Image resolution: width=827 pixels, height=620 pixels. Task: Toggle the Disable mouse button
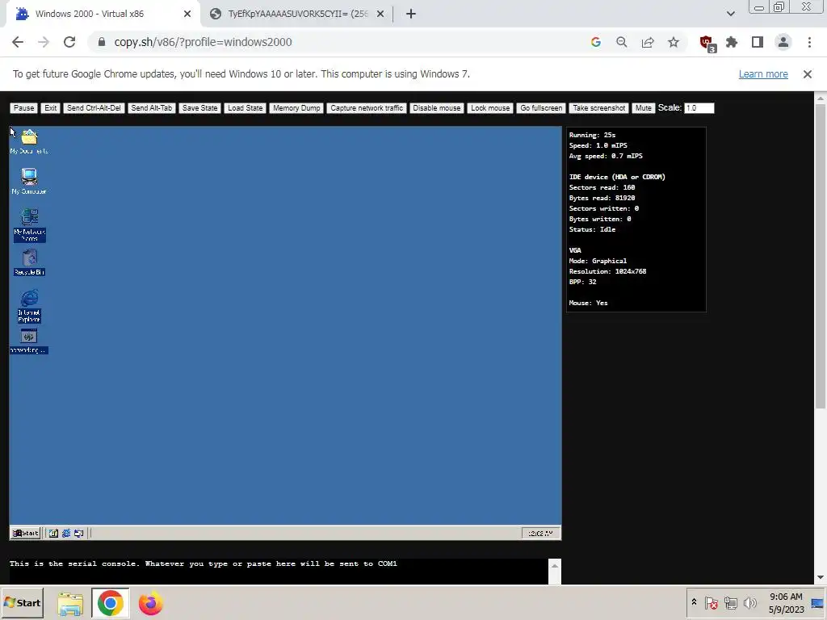point(437,108)
